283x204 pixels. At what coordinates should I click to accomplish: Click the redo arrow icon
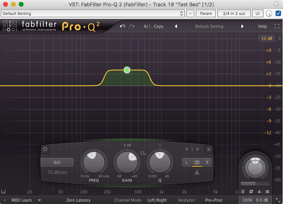[132, 26]
